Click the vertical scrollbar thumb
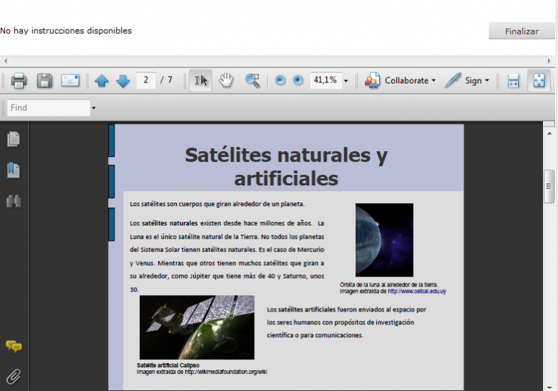This screenshot has width=558, height=391. (549, 186)
